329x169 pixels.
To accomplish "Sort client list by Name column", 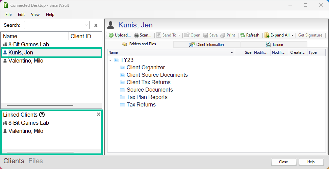I will (x=34, y=36).
